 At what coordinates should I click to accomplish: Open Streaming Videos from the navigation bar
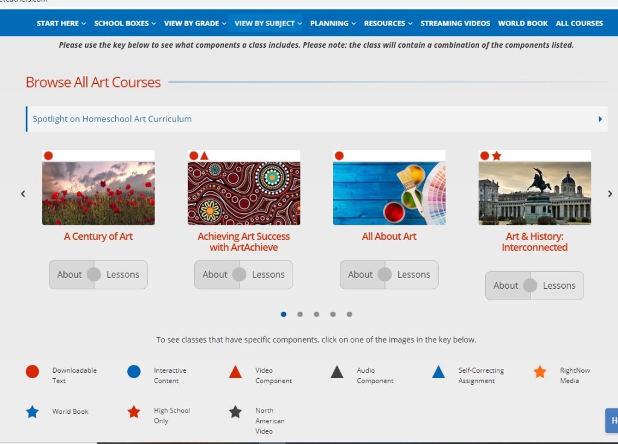pos(455,24)
